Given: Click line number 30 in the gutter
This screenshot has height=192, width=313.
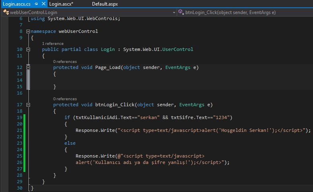Looking at the screenshot, I should pos(20,188).
